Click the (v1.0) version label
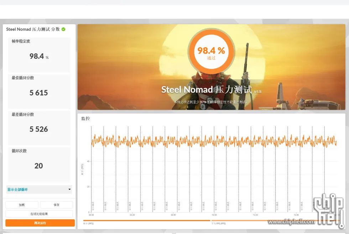The image size is (349, 234). [258, 91]
